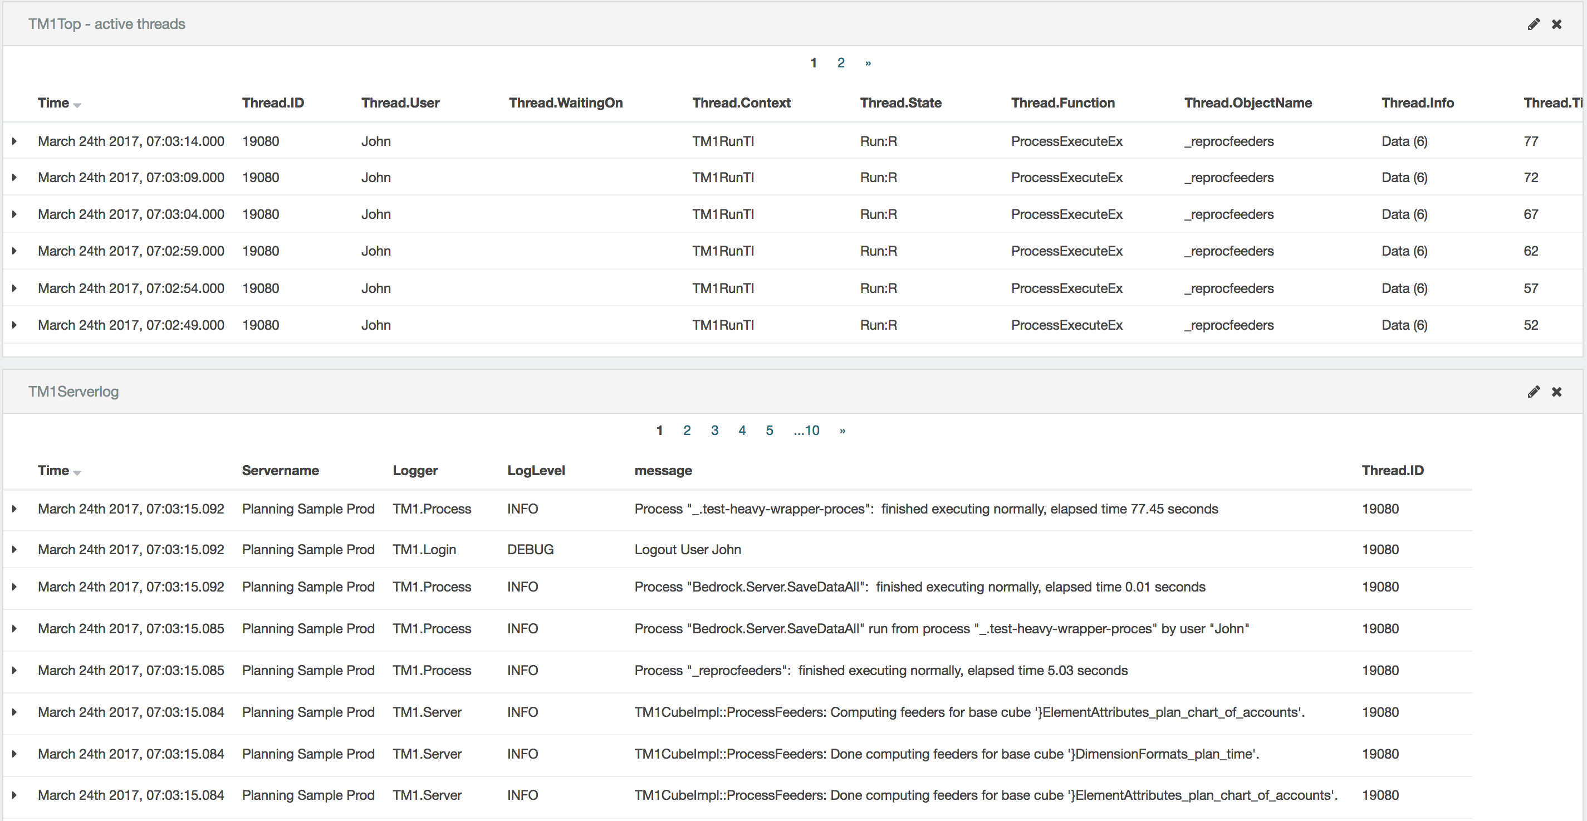Sort by Thread.User column
This screenshot has width=1587, height=821.
400,102
